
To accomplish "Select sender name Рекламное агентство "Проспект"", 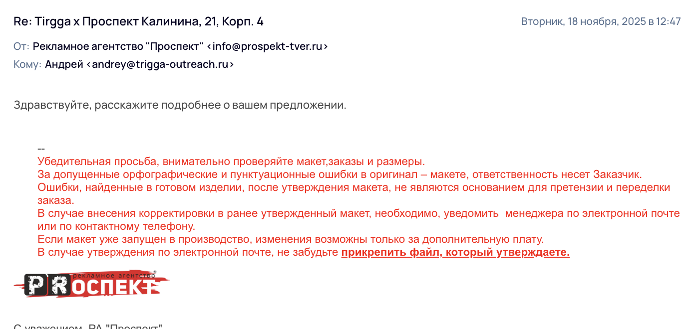I will click(x=118, y=46).
